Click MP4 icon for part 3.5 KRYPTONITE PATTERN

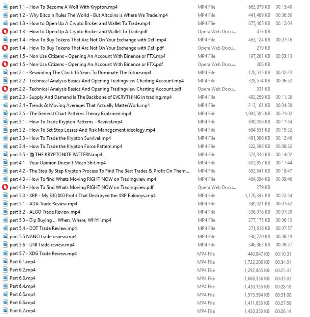point(5,155)
